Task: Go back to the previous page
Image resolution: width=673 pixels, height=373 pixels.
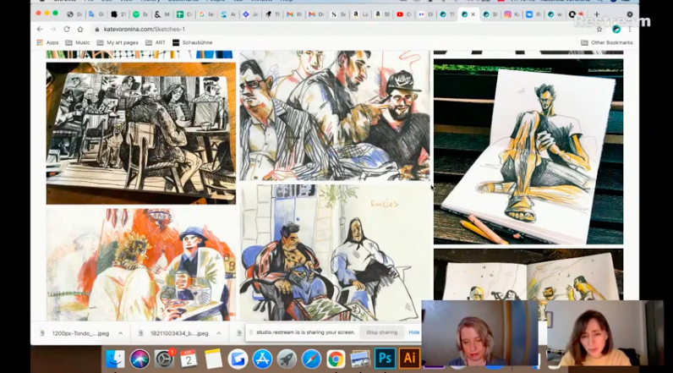Action: [40, 29]
